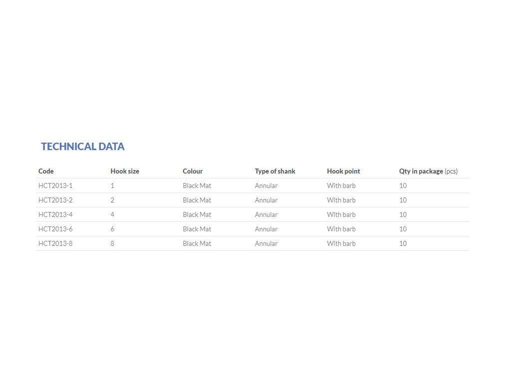The image size is (511, 383).
Task: Select Black Mat in HCT2013-2 row
Action: click(x=197, y=200)
